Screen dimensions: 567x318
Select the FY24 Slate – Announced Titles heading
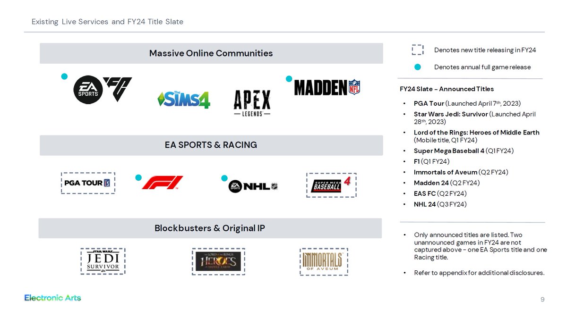[447, 89]
